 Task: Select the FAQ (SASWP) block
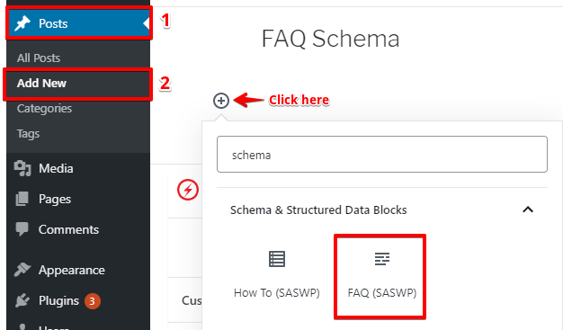click(381, 275)
